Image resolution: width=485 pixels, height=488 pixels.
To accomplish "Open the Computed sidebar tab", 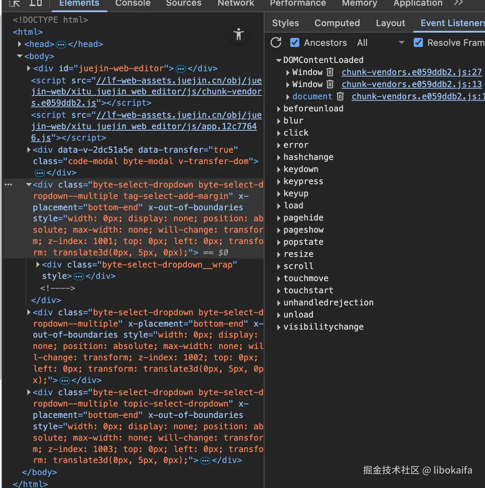I will click(337, 23).
